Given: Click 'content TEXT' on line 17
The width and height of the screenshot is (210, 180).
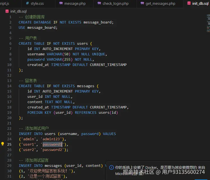Looking at the screenshot, I should (x=40, y=102).
